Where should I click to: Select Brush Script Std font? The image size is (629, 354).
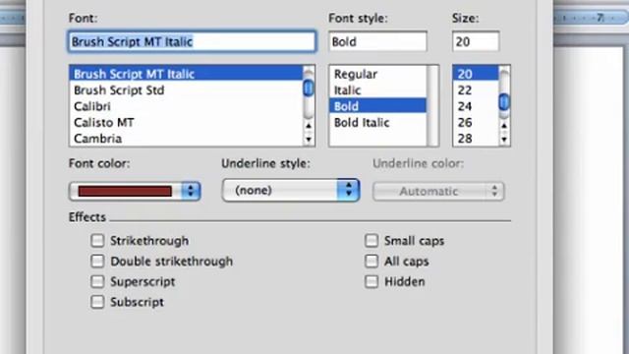pos(186,90)
